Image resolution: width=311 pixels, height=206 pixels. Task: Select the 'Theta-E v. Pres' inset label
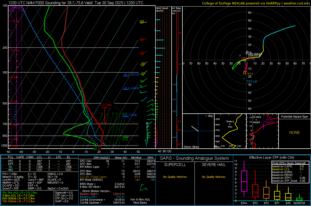coord(230,124)
